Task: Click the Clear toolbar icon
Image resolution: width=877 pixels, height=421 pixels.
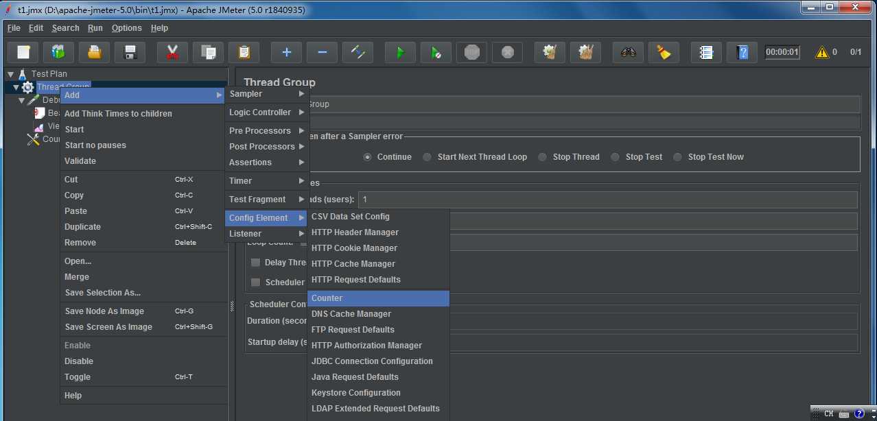Action: point(550,52)
